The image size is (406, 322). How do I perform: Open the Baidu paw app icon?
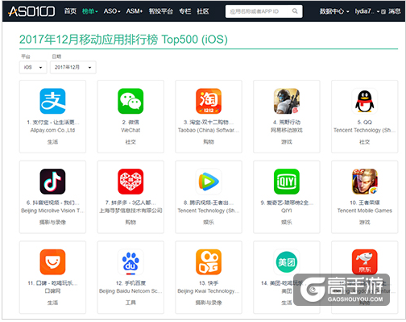[x=130, y=262]
